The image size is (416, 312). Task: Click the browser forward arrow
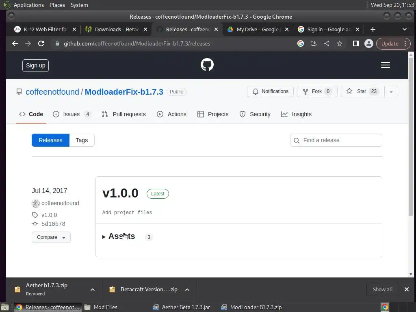coord(28,43)
